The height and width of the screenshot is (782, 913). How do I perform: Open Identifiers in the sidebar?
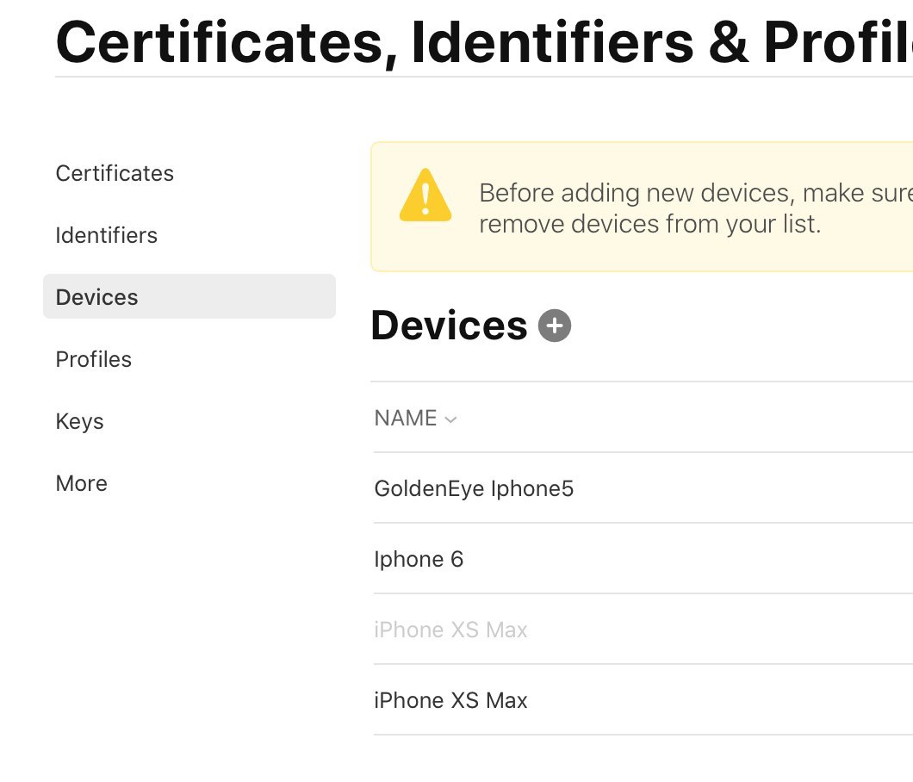click(x=107, y=235)
